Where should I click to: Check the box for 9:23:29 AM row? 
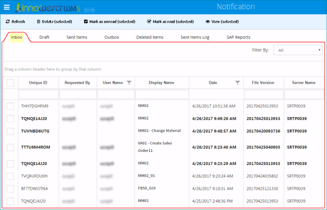tap(11, 164)
